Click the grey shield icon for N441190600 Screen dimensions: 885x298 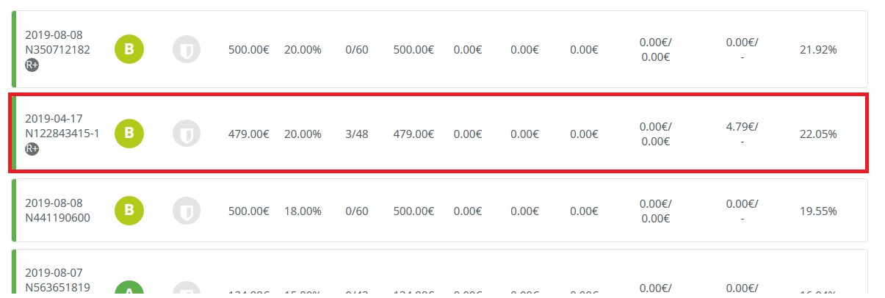tap(187, 211)
